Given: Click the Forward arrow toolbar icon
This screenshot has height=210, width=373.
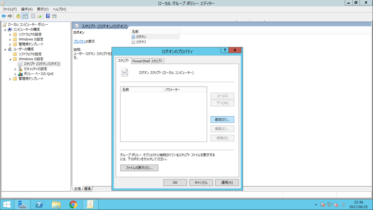Looking at the screenshot, I should pyautogui.click(x=10, y=16).
